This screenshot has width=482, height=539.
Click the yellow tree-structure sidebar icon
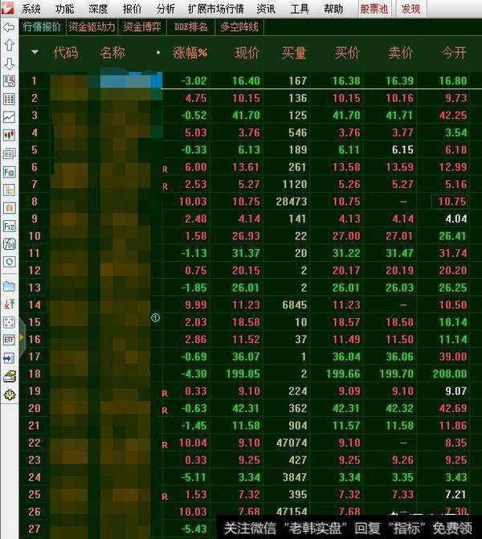coord(9,190)
